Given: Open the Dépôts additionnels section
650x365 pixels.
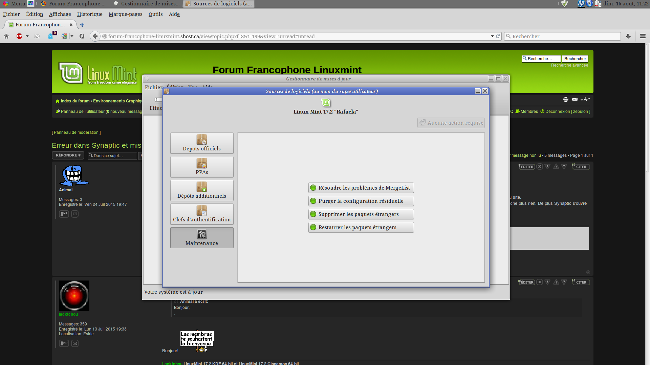Looking at the screenshot, I should 202,191.
